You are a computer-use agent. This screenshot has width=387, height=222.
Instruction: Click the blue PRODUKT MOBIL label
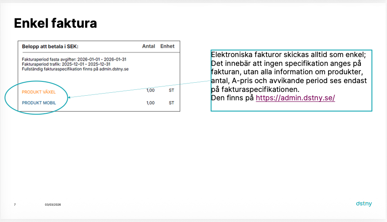pyautogui.click(x=39, y=103)
